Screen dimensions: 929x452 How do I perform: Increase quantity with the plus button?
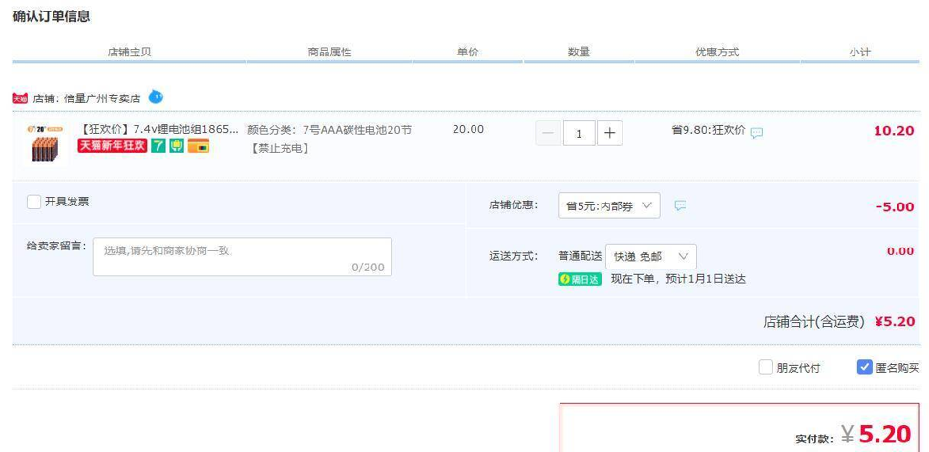click(609, 133)
